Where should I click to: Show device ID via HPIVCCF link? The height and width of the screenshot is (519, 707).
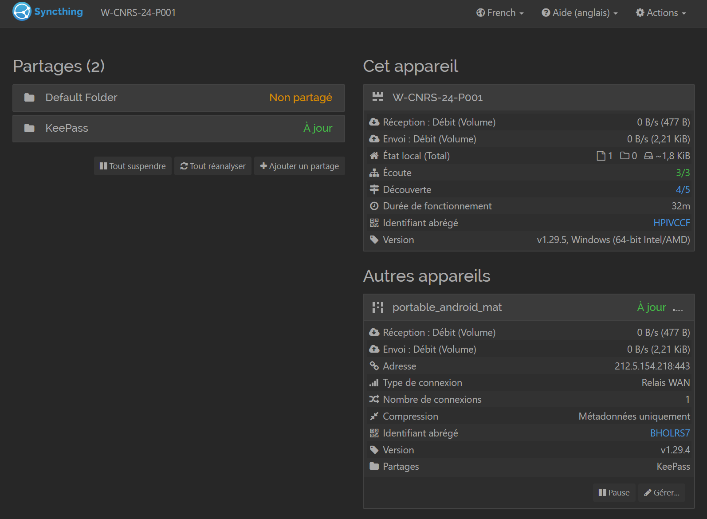[x=672, y=223]
